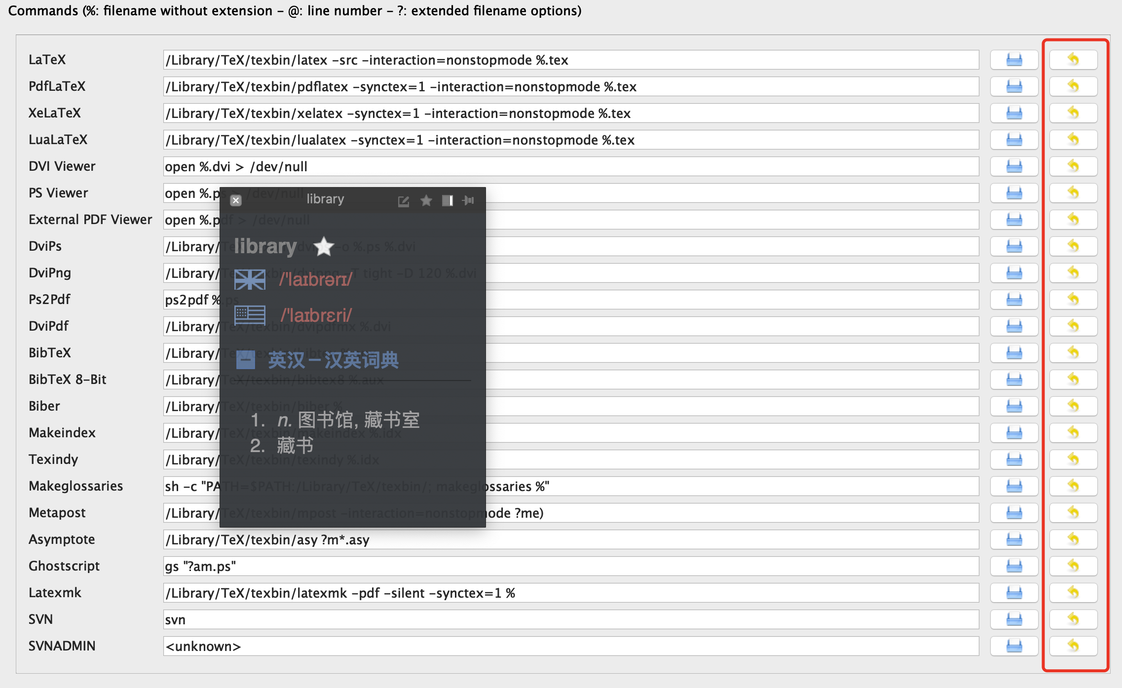Browse file for the Asymptote command
Viewport: 1122px width, 688px height.
pos(1014,539)
